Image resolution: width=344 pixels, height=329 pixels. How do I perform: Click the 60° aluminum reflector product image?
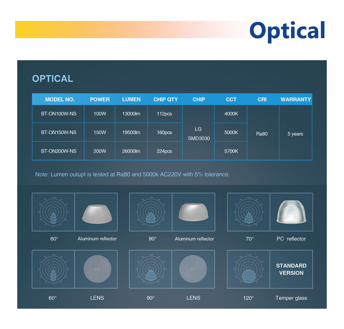click(96, 212)
